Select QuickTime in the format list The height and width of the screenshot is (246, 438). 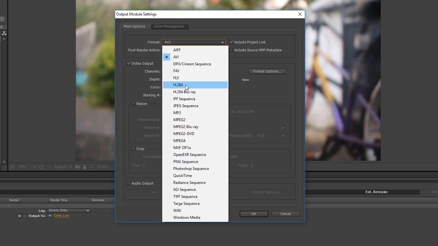[195, 176]
